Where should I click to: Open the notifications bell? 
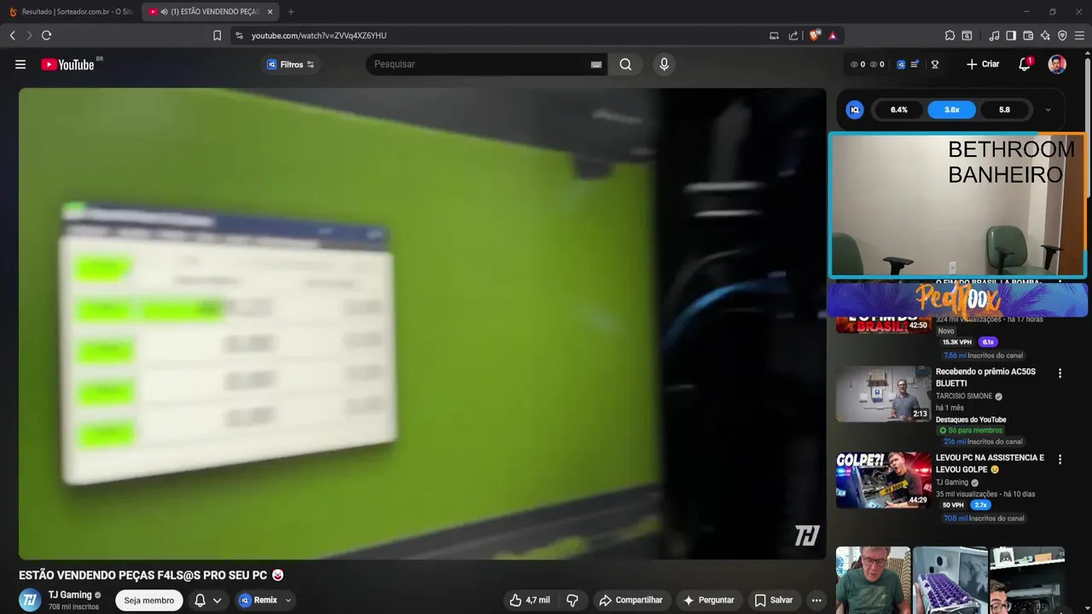[1025, 64]
